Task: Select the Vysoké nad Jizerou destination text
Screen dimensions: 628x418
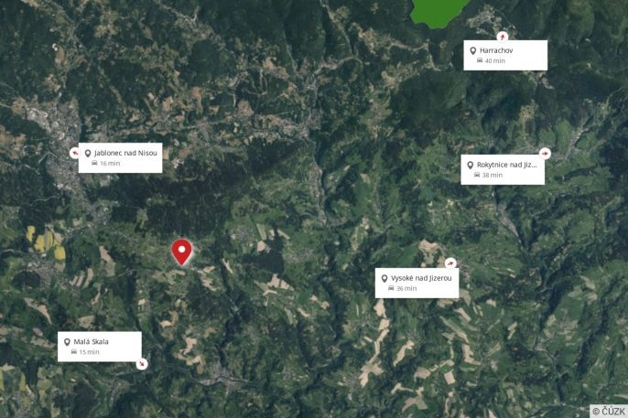Action: tap(421, 278)
